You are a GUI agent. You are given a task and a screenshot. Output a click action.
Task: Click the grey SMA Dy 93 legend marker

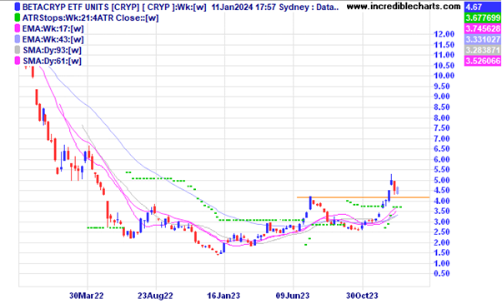(18, 50)
